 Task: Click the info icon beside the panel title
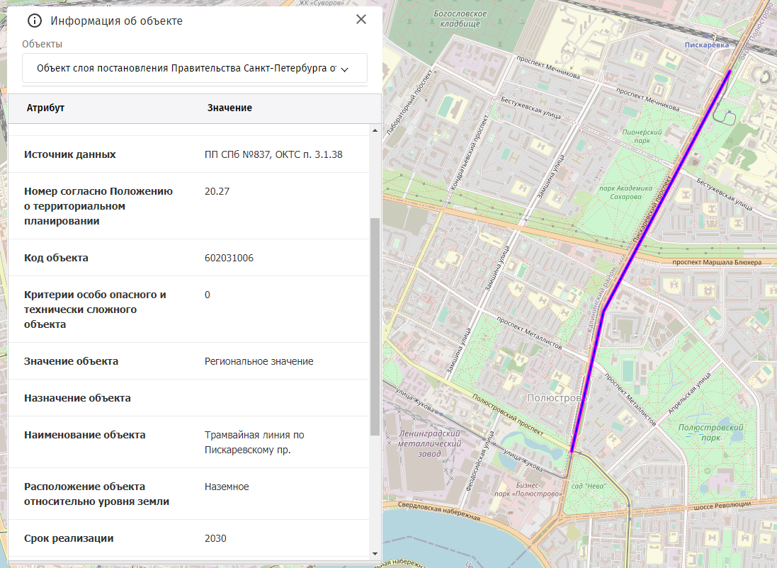[35, 21]
